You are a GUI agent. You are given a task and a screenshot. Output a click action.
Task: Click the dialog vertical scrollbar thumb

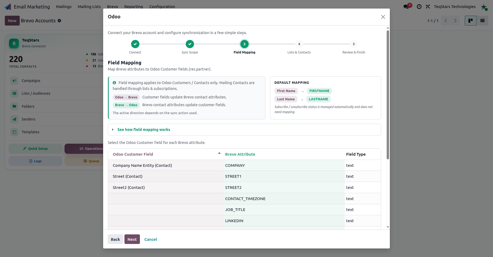coord(388,94)
